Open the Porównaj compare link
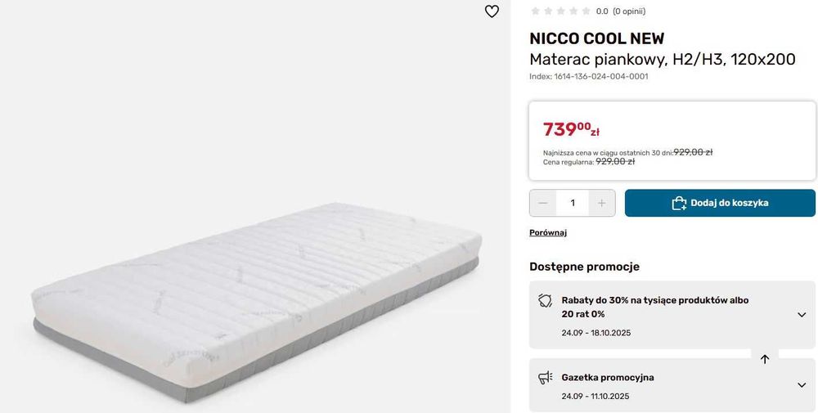The width and height of the screenshot is (818, 413). 548,233
